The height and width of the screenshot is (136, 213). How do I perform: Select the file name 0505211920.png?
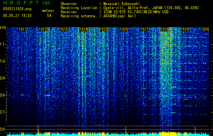point(17,9)
